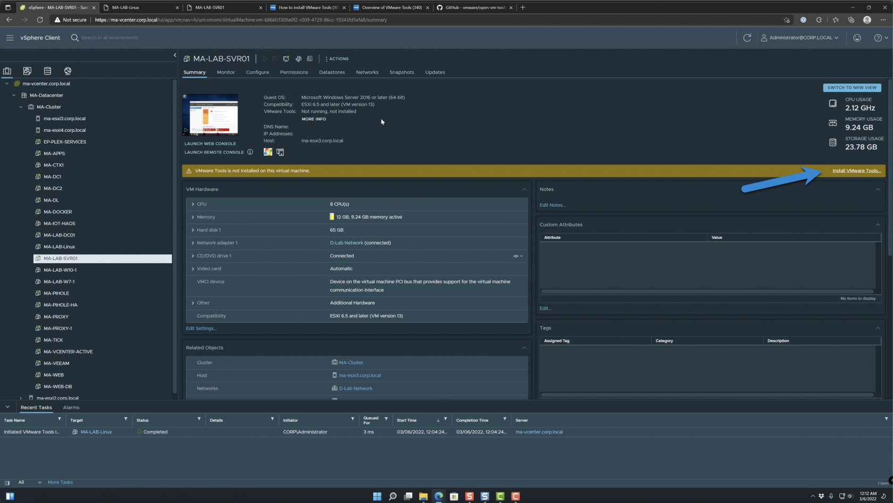Open Hosts and Clusters inventory view
This screenshot has width=893, height=503.
(x=7, y=71)
